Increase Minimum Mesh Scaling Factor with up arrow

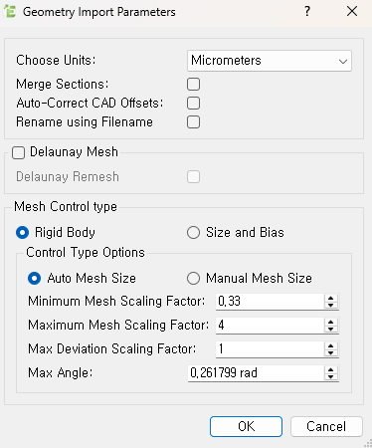(x=331, y=298)
